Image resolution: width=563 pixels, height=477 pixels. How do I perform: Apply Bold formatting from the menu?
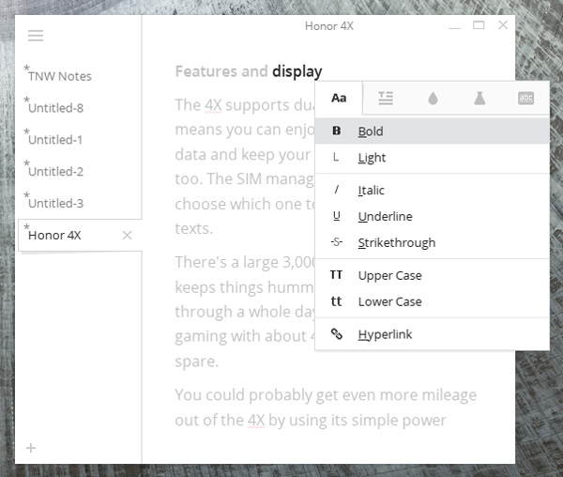433,131
